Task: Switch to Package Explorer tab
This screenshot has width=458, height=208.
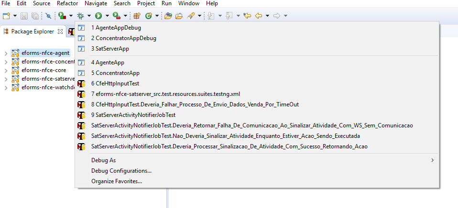Action: (33, 31)
